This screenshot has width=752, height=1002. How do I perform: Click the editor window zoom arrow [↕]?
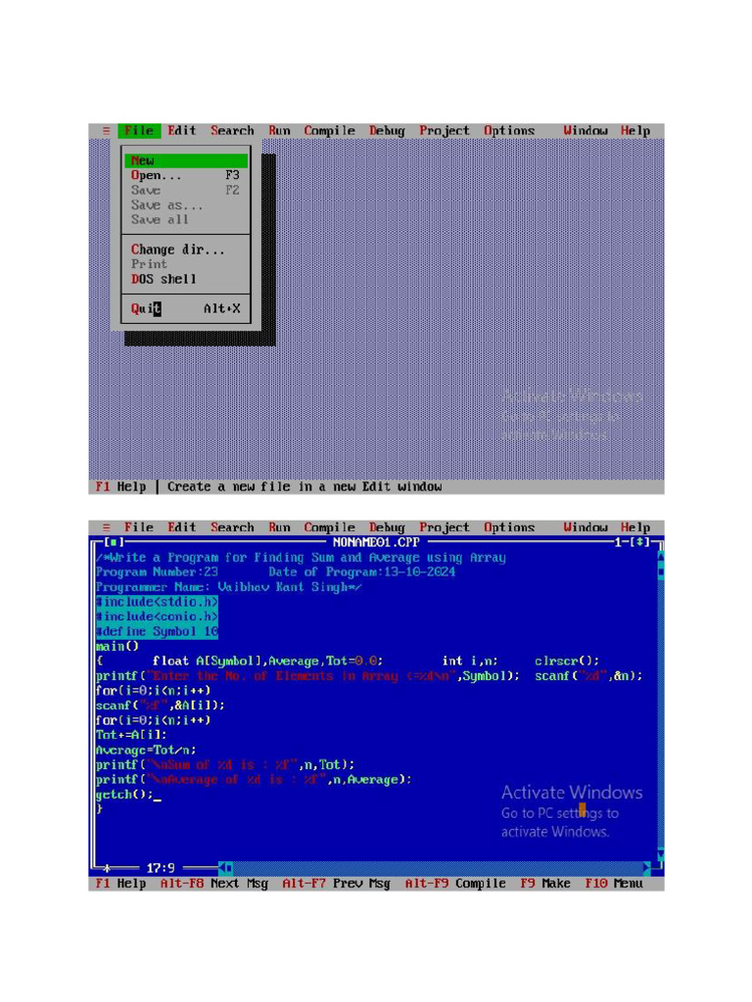639,542
